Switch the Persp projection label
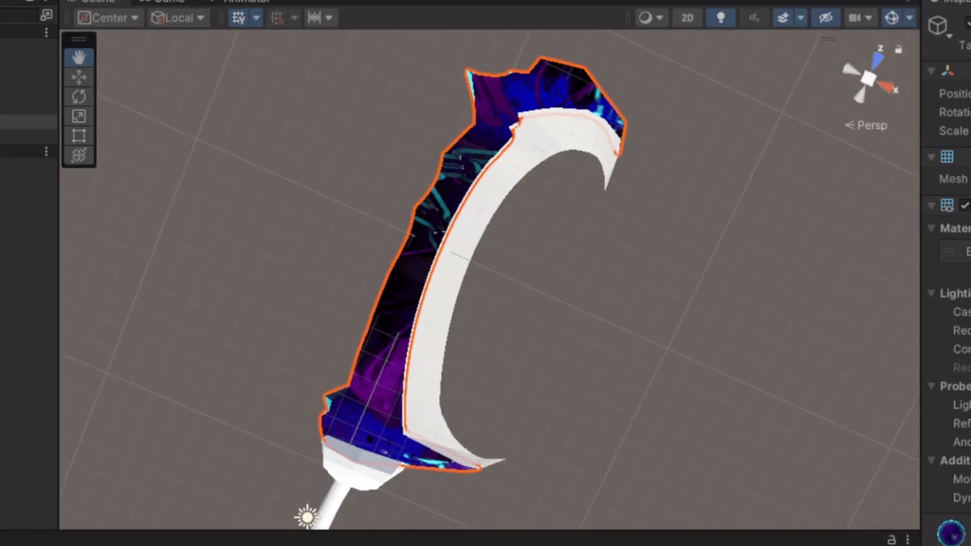Viewport: 971px width, 546px height. click(867, 125)
